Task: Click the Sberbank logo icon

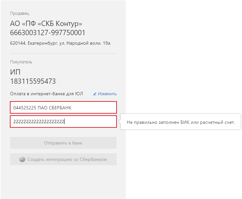Action: (x=22, y=159)
